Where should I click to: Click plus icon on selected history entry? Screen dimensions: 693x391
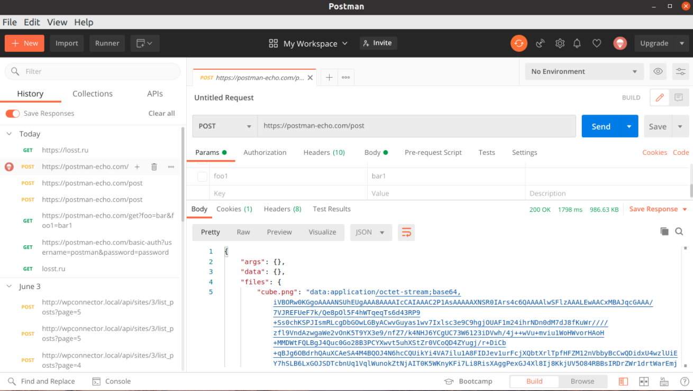tap(137, 167)
